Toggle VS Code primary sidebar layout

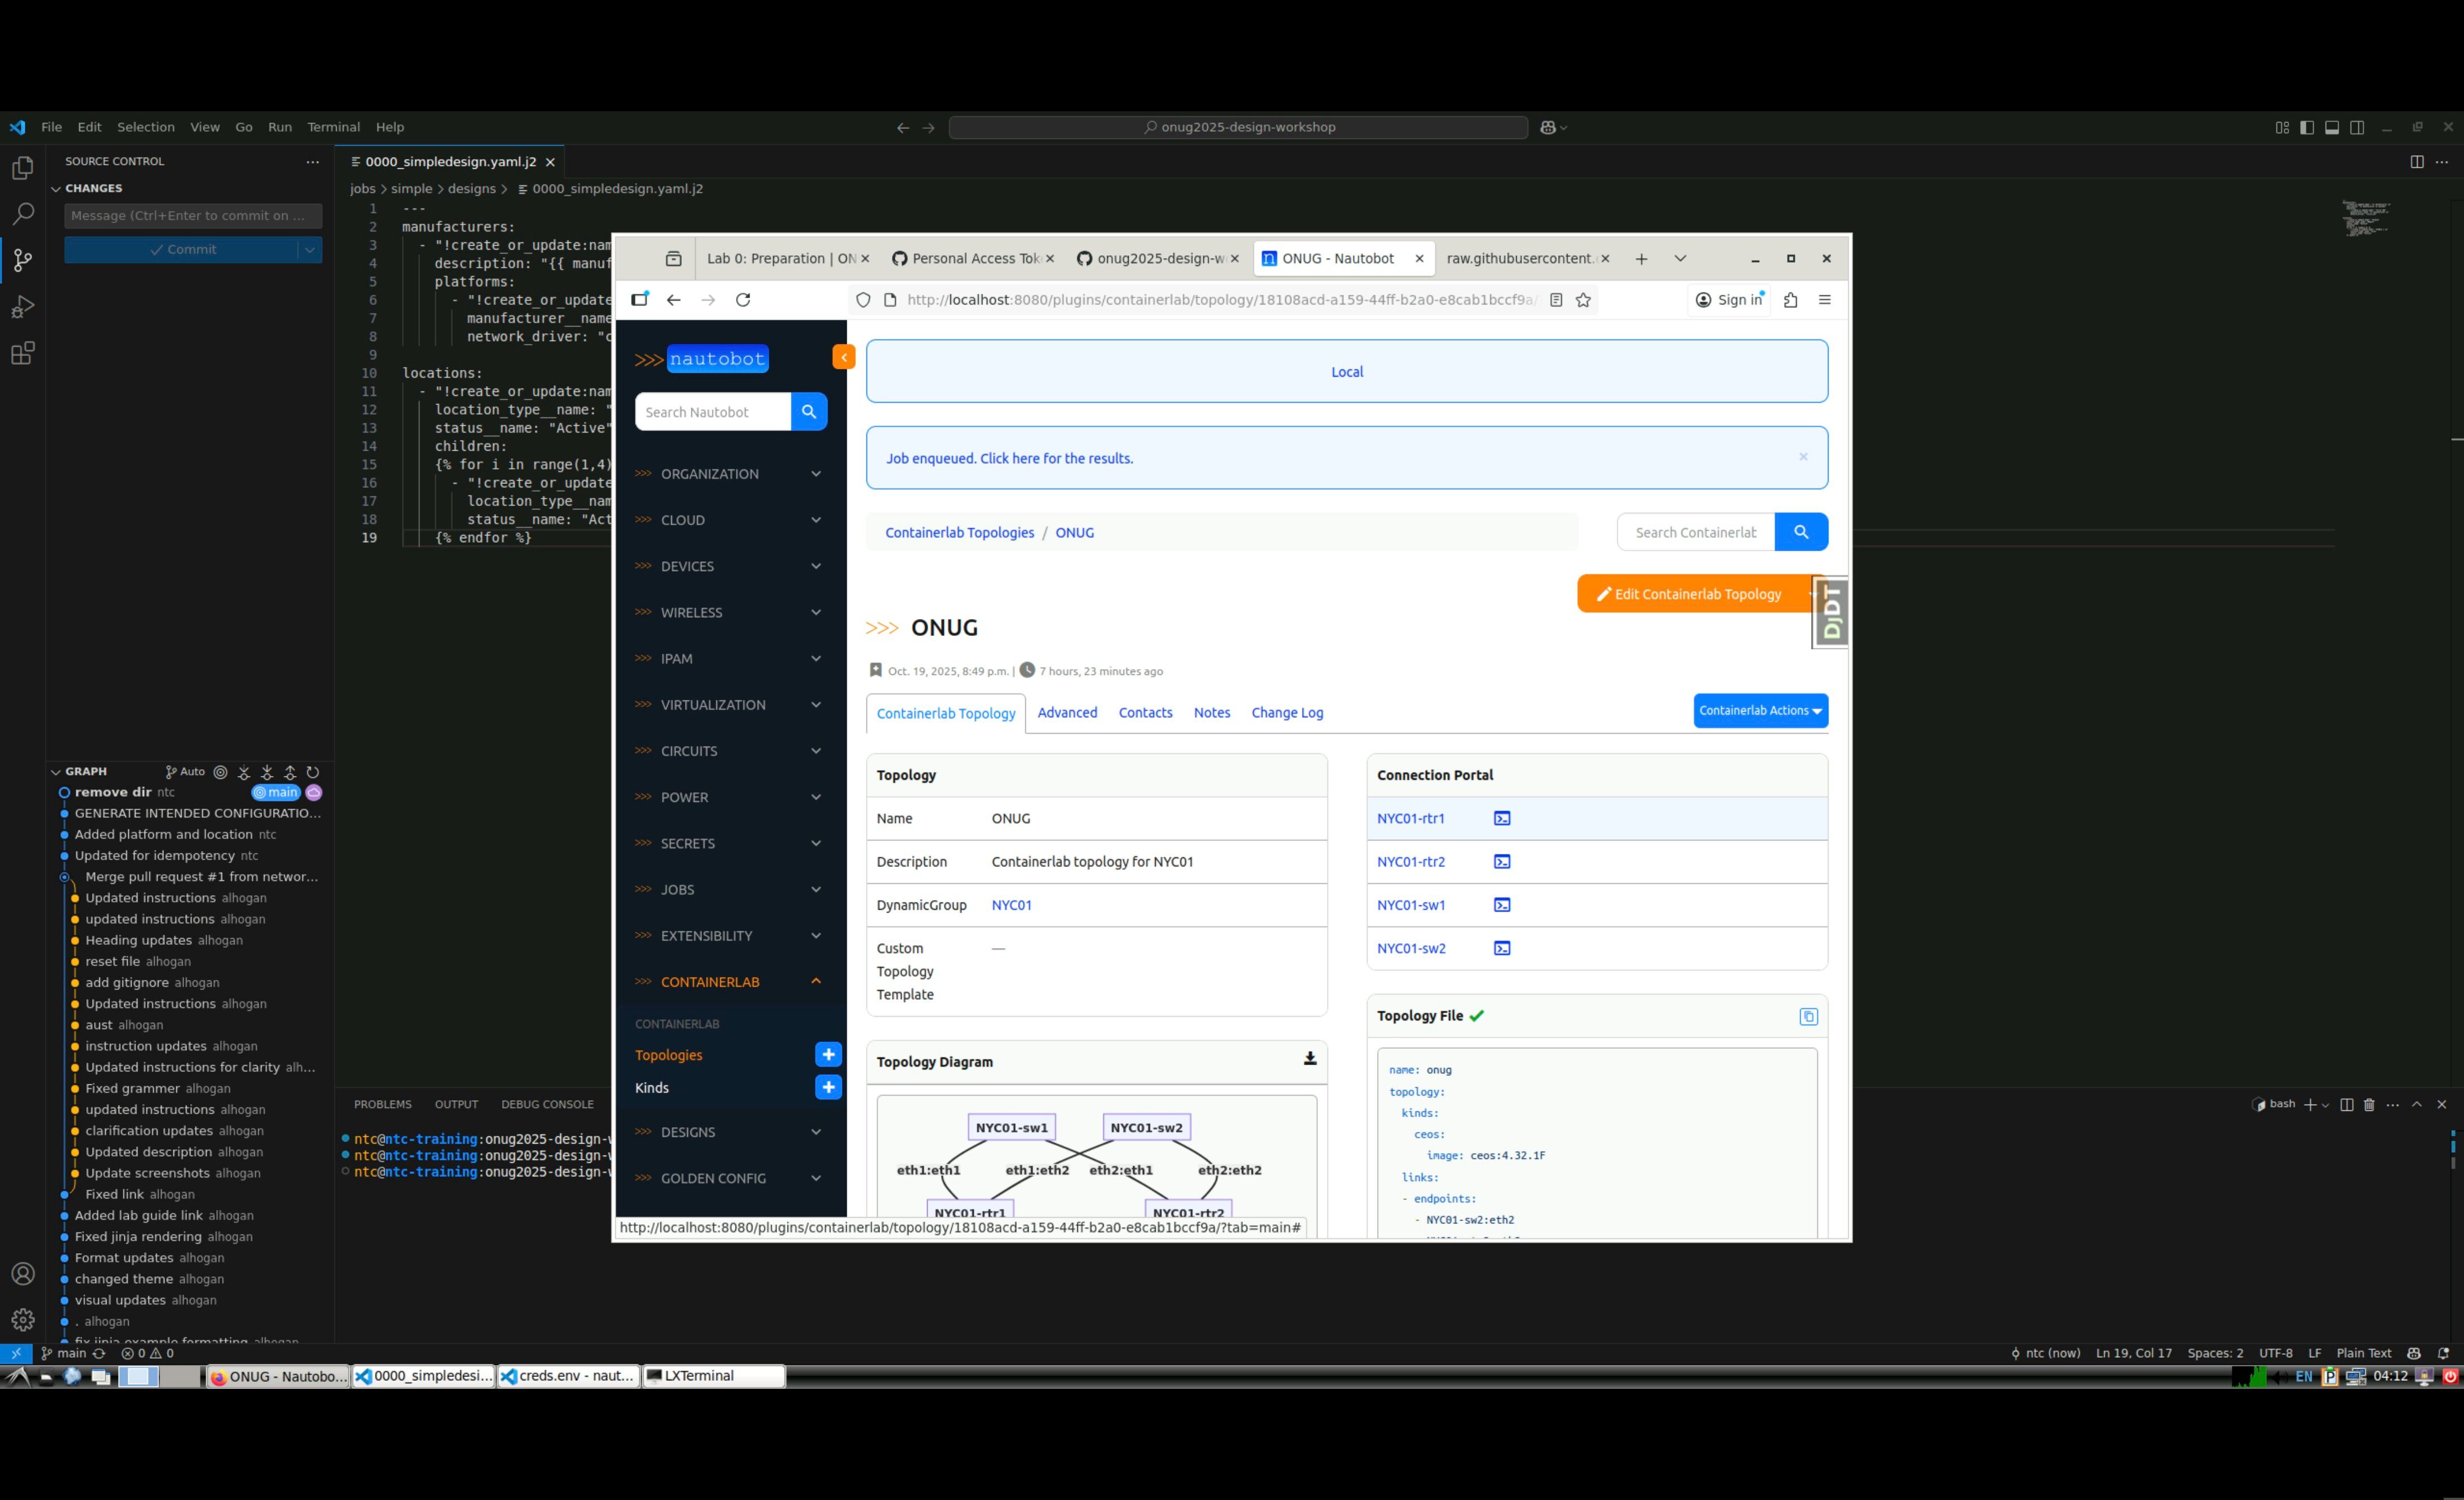pos(2306,127)
